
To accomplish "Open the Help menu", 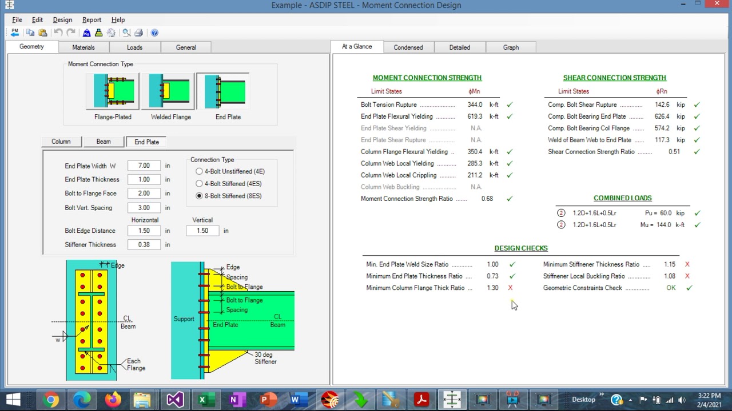I will point(118,19).
